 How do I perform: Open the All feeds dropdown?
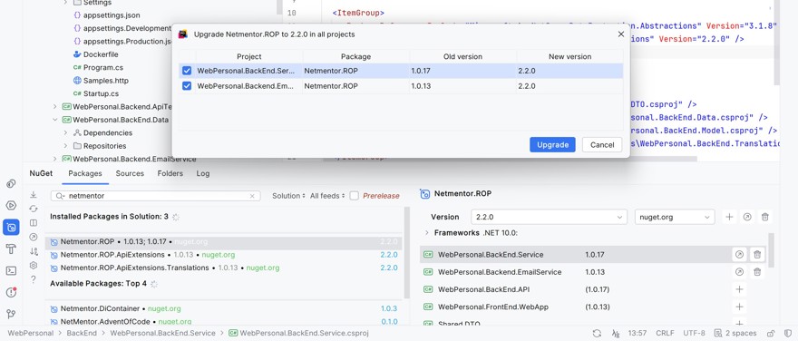pyautogui.click(x=327, y=196)
